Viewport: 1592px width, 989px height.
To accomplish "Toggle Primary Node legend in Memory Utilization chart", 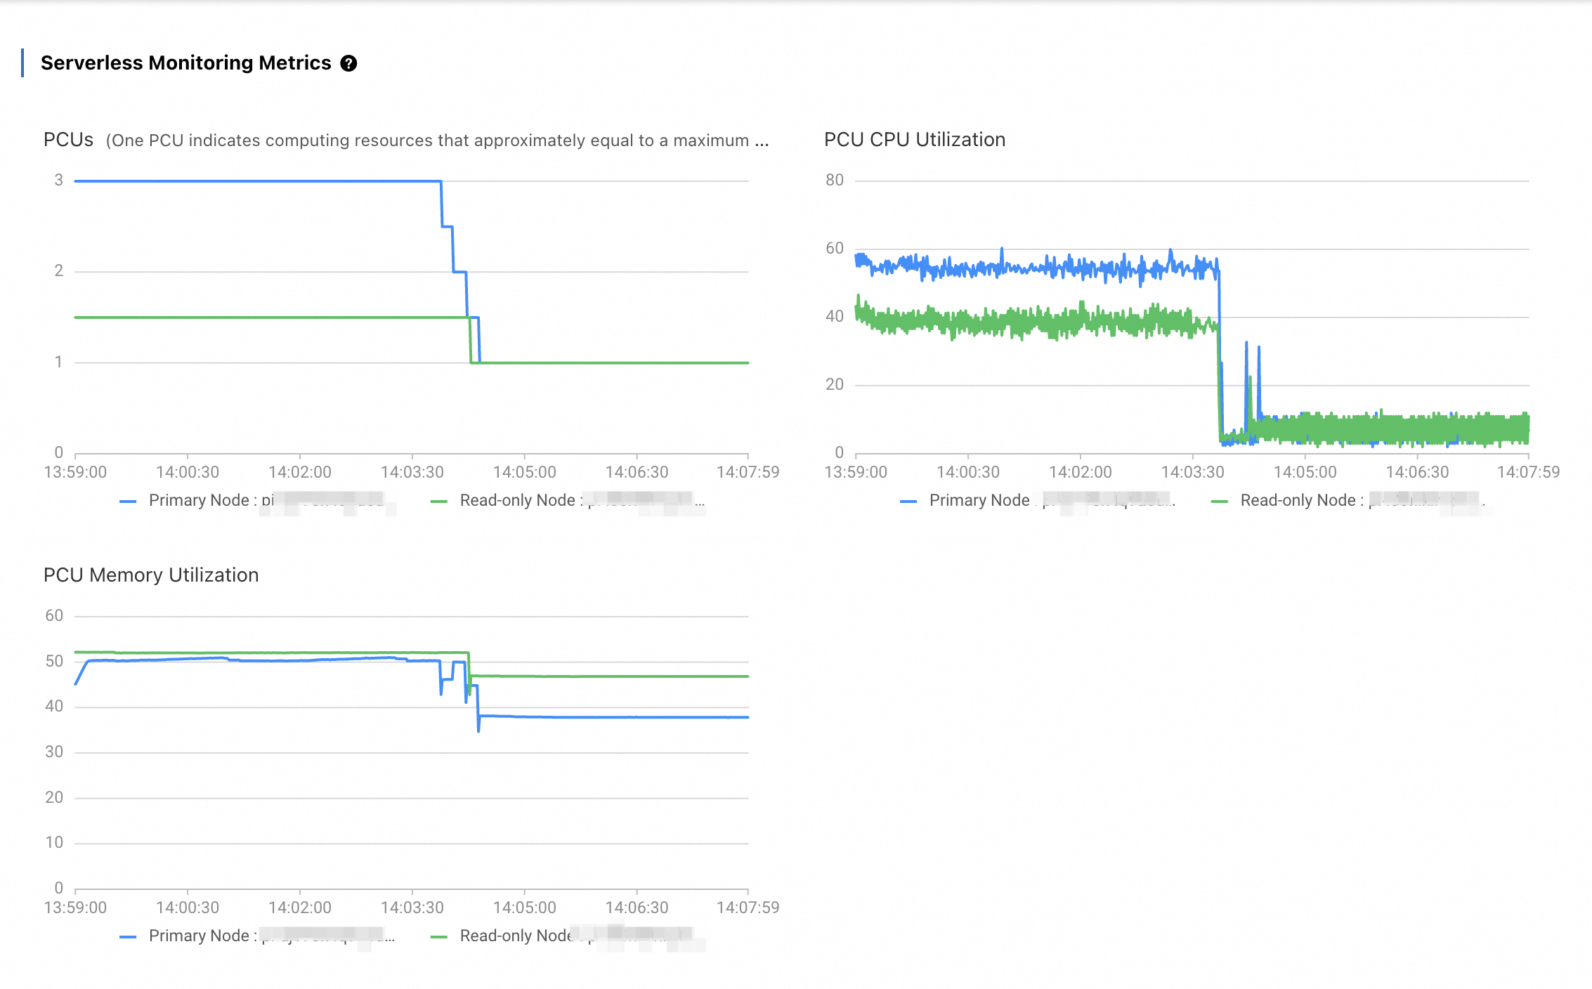I will click(257, 936).
